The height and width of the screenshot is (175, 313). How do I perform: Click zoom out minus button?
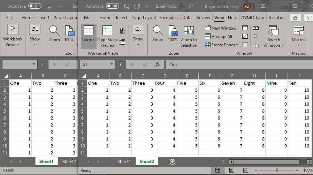[256, 170]
